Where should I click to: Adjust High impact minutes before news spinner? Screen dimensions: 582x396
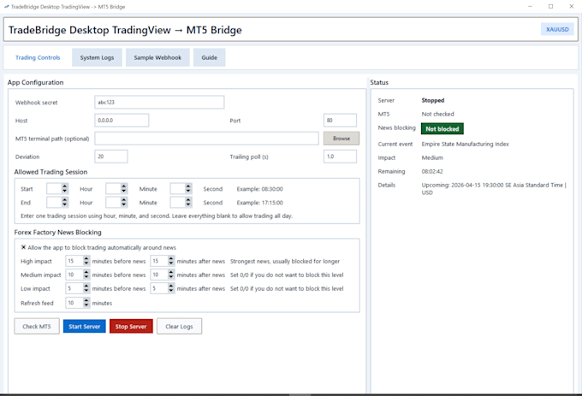(x=78, y=261)
